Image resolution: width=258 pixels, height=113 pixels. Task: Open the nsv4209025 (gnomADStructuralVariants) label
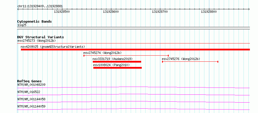(53, 47)
